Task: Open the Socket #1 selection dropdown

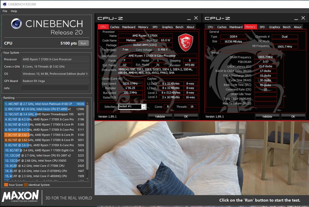Action: (144, 107)
